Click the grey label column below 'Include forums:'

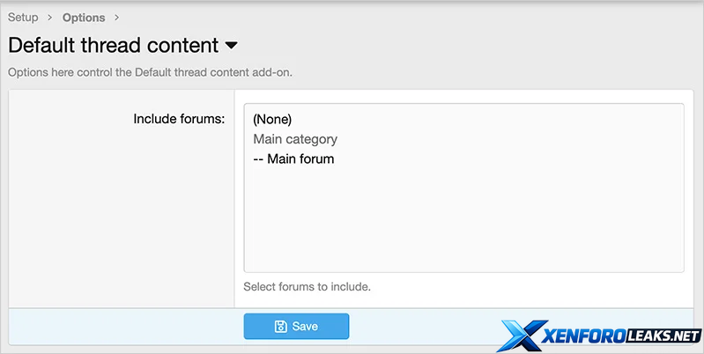pyautogui.click(x=122, y=220)
